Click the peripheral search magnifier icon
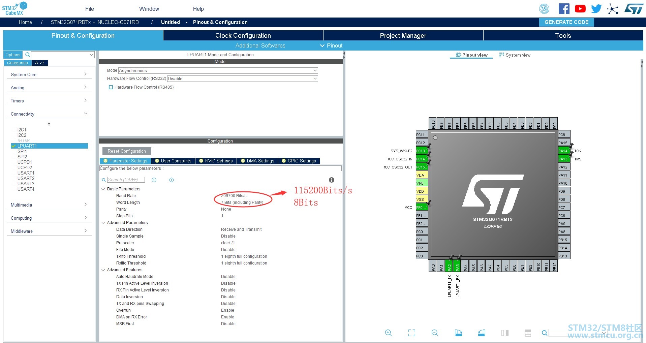This screenshot has width=646, height=343. point(28,55)
